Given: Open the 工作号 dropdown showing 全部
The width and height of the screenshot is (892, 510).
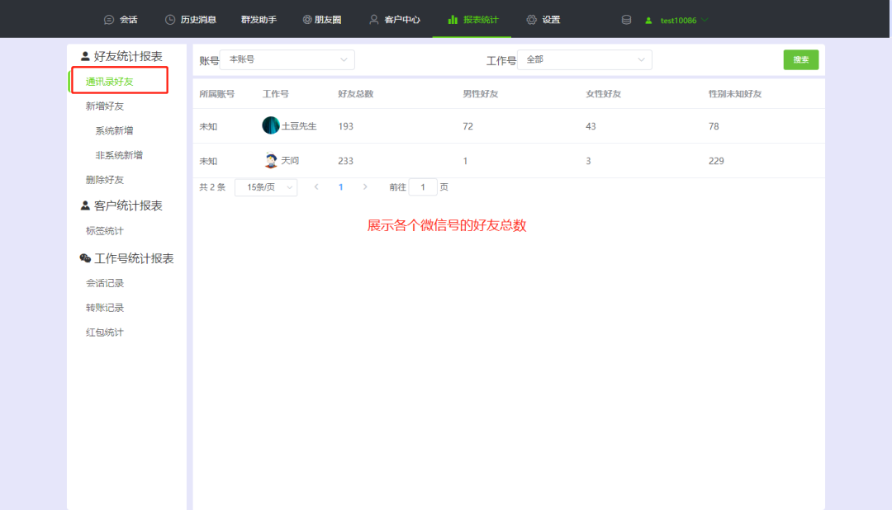Looking at the screenshot, I should [x=584, y=59].
